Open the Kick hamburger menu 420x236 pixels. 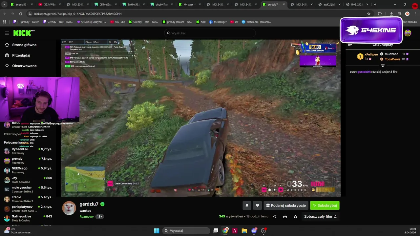pyautogui.click(x=7, y=33)
